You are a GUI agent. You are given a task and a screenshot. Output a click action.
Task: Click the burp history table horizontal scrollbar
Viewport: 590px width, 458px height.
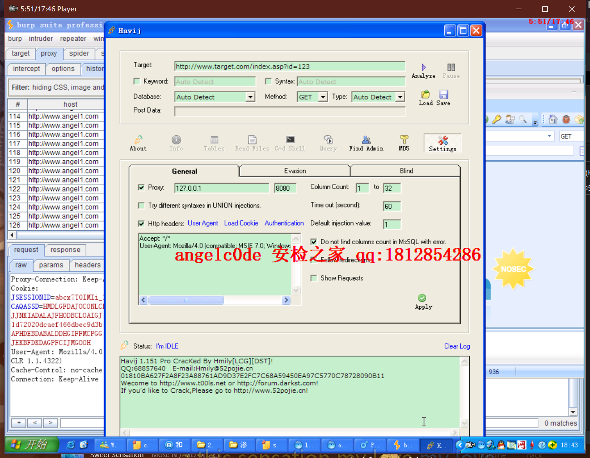point(56,235)
